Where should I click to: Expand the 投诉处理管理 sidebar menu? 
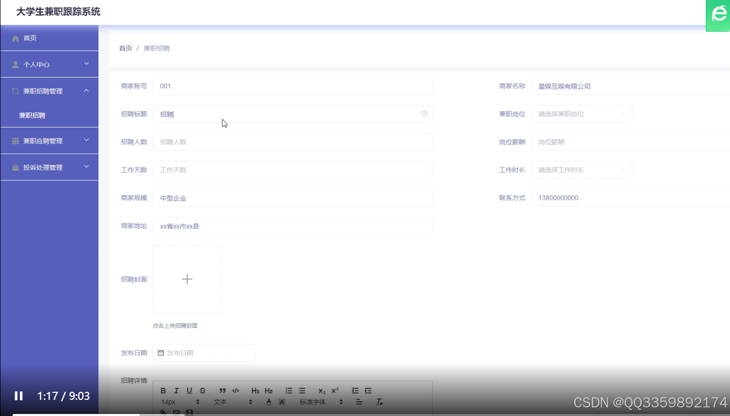[x=49, y=167]
